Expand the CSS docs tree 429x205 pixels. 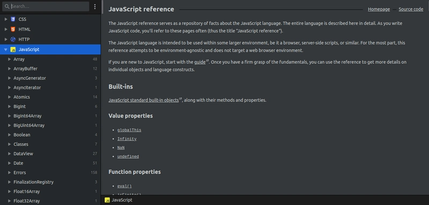click(6, 19)
